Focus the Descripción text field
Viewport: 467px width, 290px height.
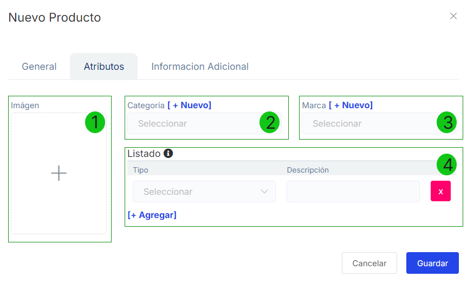[353, 192]
